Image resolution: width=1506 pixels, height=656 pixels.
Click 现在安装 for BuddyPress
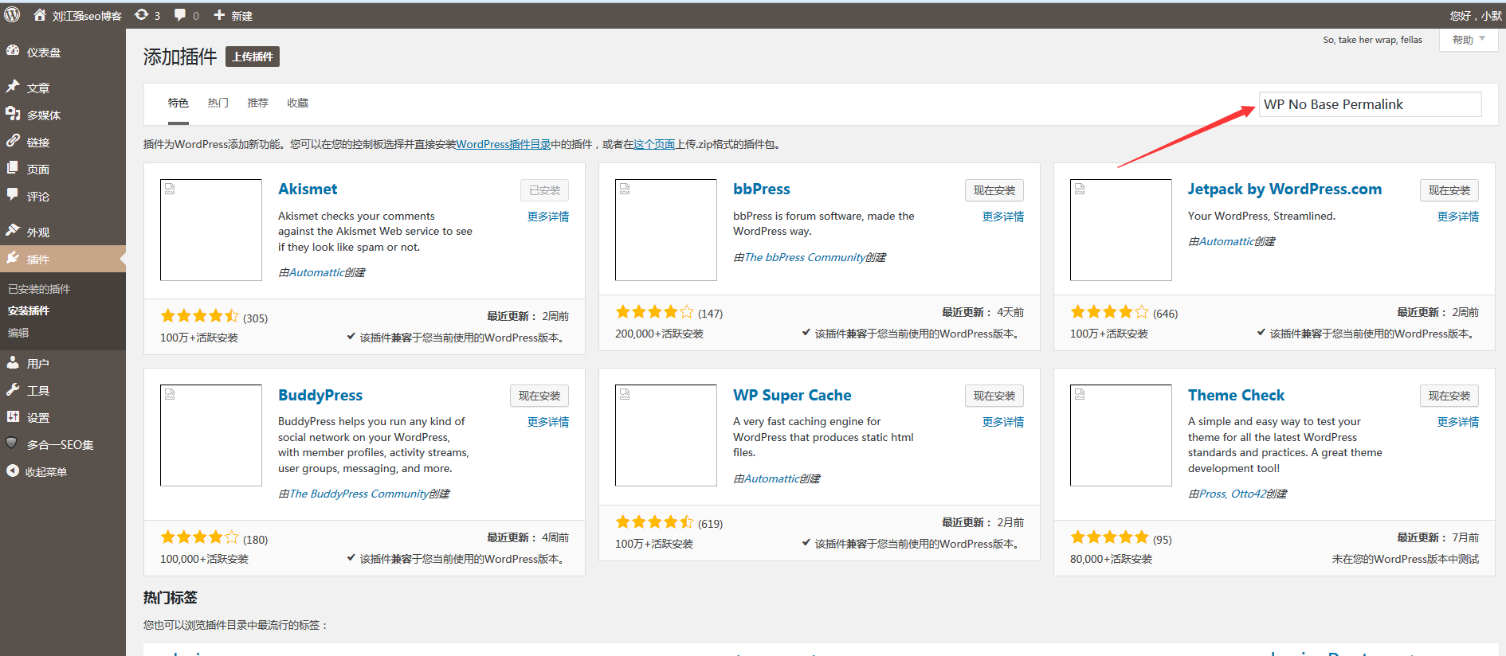coord(539,396)
